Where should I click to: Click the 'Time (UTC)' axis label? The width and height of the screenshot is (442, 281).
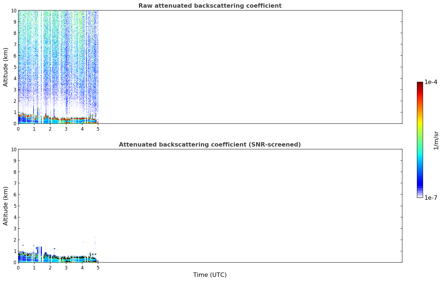pyautogui.click(x=210, y=275)
